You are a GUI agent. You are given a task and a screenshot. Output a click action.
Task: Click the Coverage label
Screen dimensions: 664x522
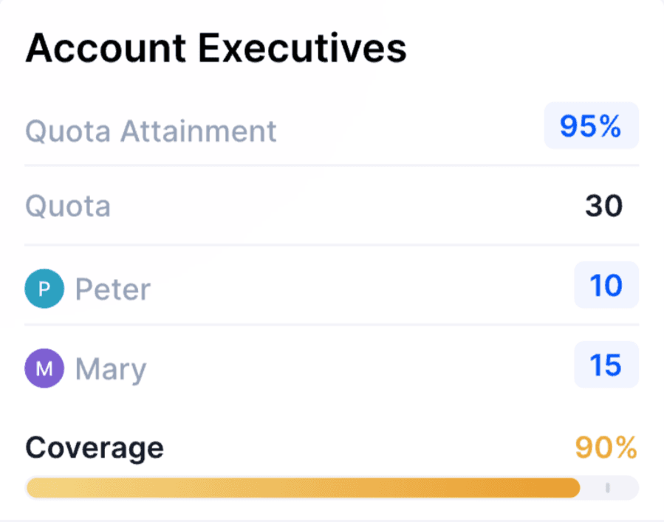coord(95,448)
